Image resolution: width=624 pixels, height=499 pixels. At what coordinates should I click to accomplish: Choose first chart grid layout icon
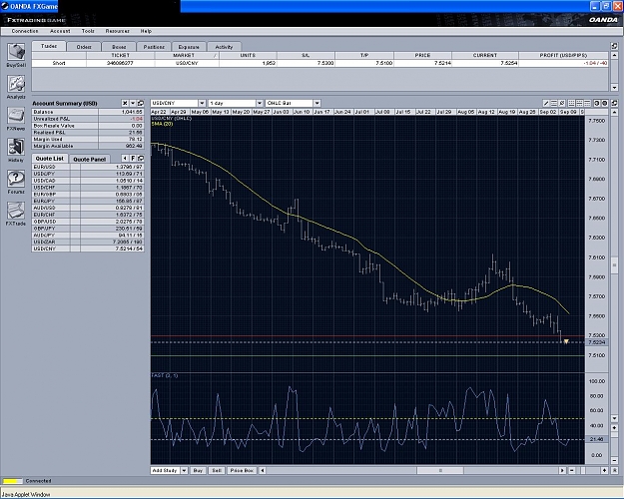point(571,103)
